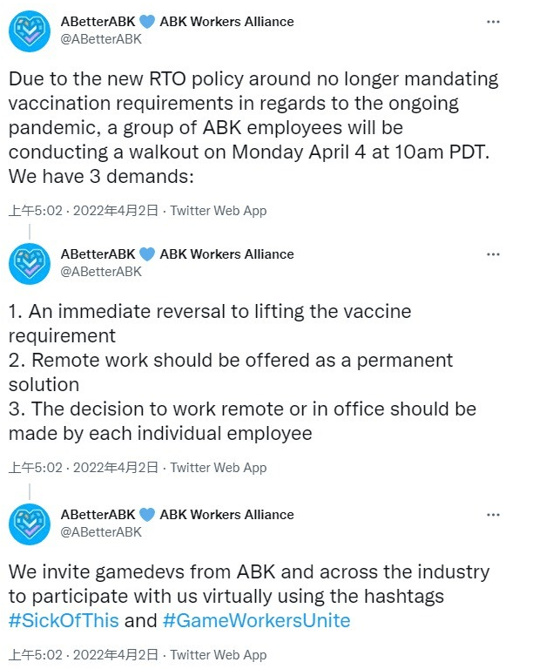Viewport: 553px width, 669px height.
Task: Click the ABetterABK avatar on third tweet
Action: click(x=30, y=524)
